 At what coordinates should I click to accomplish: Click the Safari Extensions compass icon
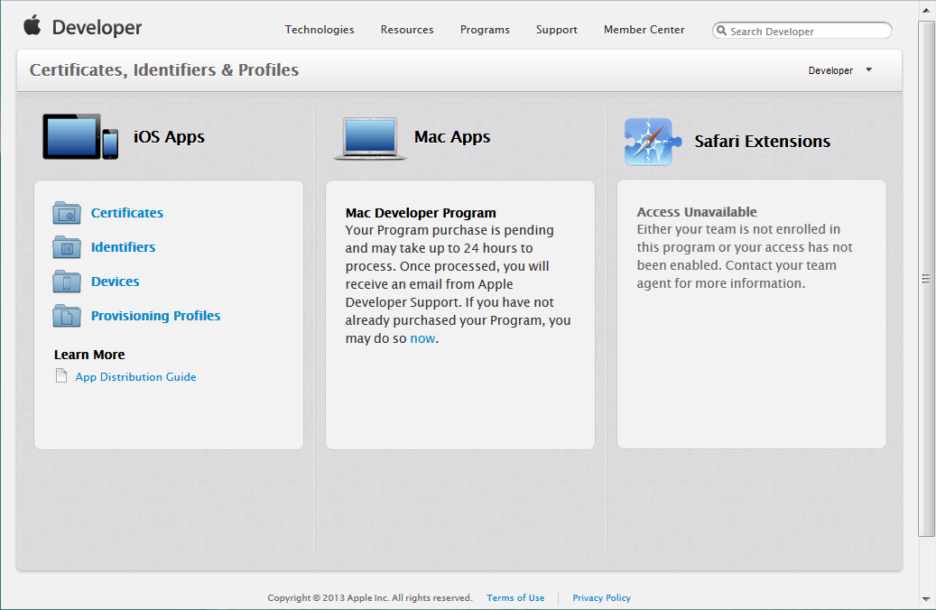653,142
